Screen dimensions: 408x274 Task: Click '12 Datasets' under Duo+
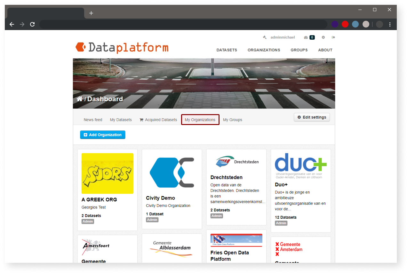point(286,217)
